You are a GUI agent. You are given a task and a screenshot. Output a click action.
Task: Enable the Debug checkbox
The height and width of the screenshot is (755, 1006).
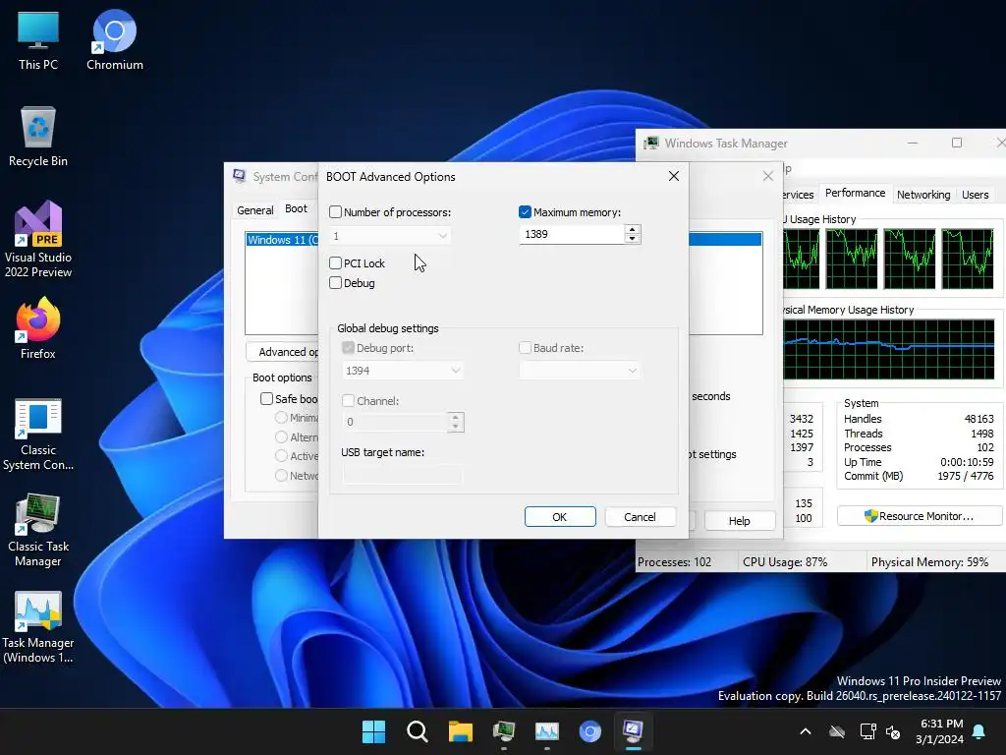pos(335,282)
